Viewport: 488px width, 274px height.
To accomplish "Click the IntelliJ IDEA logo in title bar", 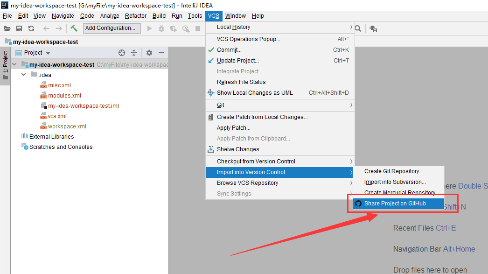I will [5, 5].
